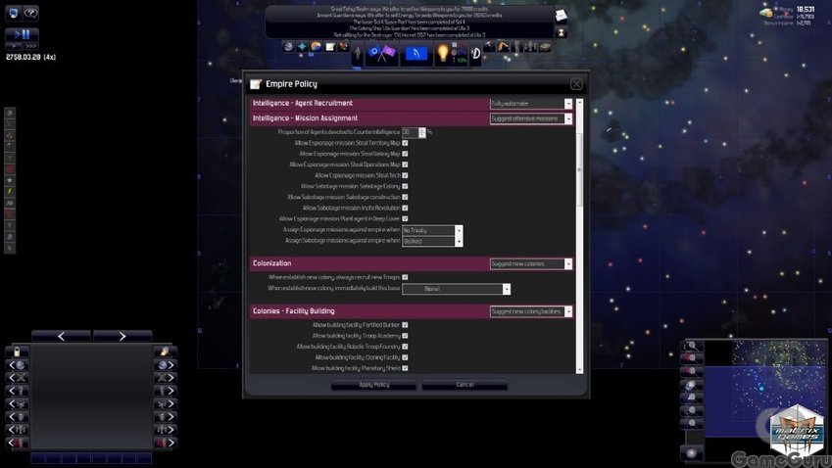Viewport: 832px width, 468px height.
Task: Click the crossed tools icon in top toolbar
Action: [x=343, y=47]
